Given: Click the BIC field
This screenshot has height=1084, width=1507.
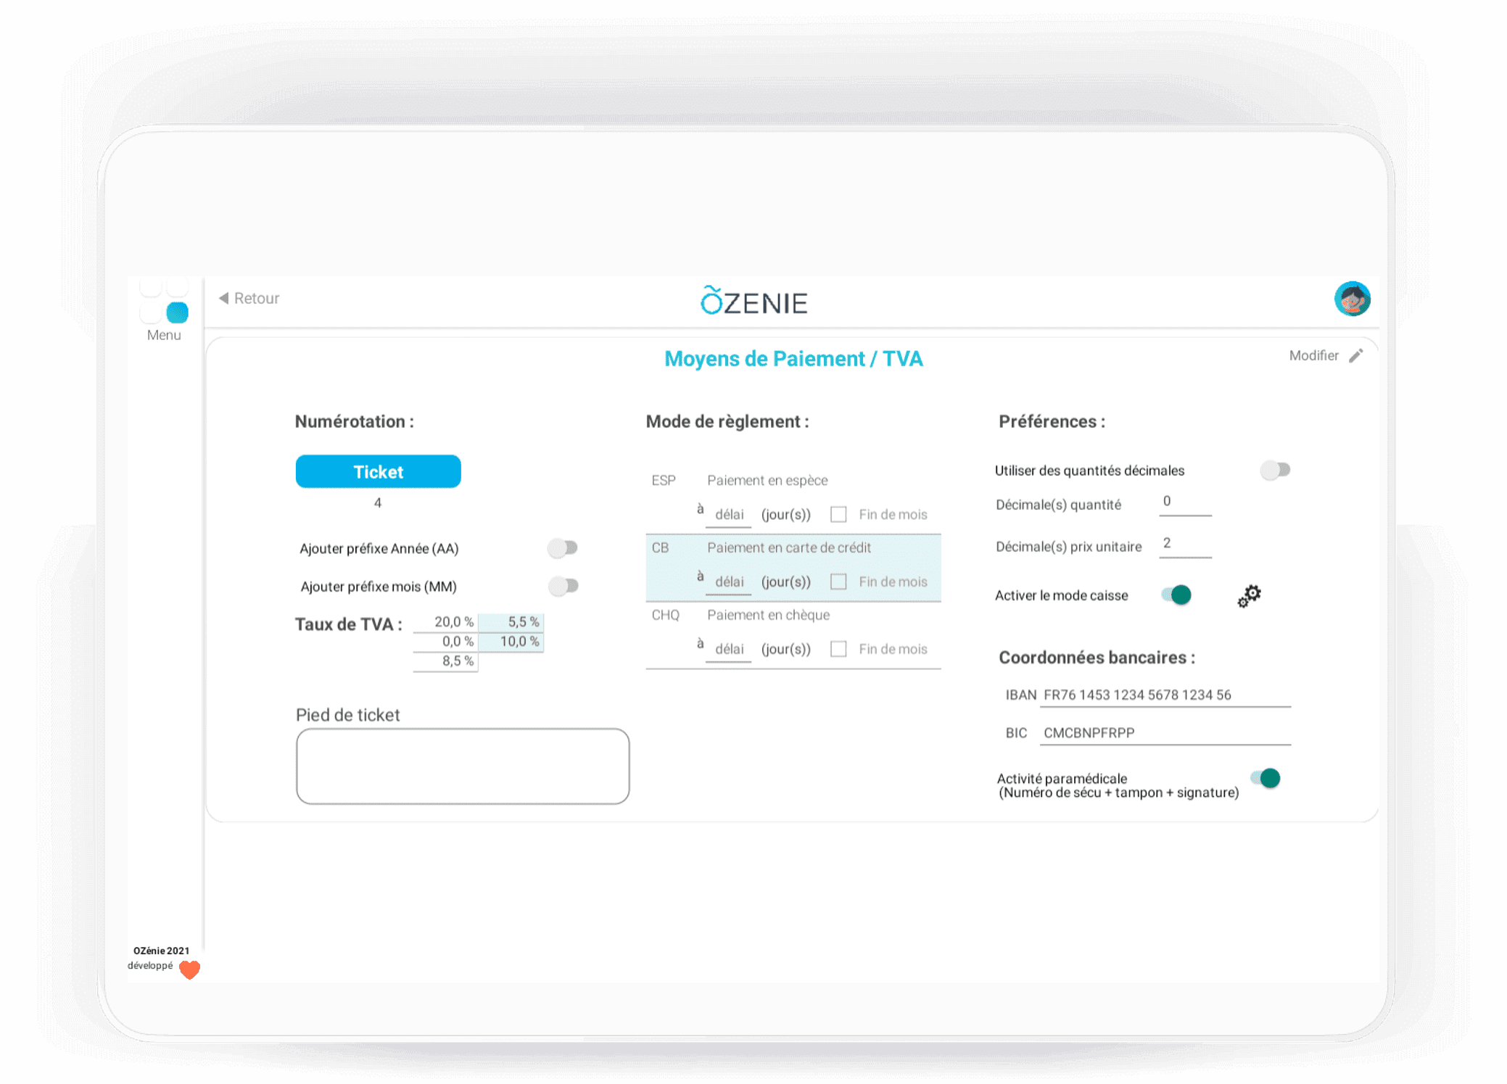Looking at the screenshot, I should click(1165, 733).
